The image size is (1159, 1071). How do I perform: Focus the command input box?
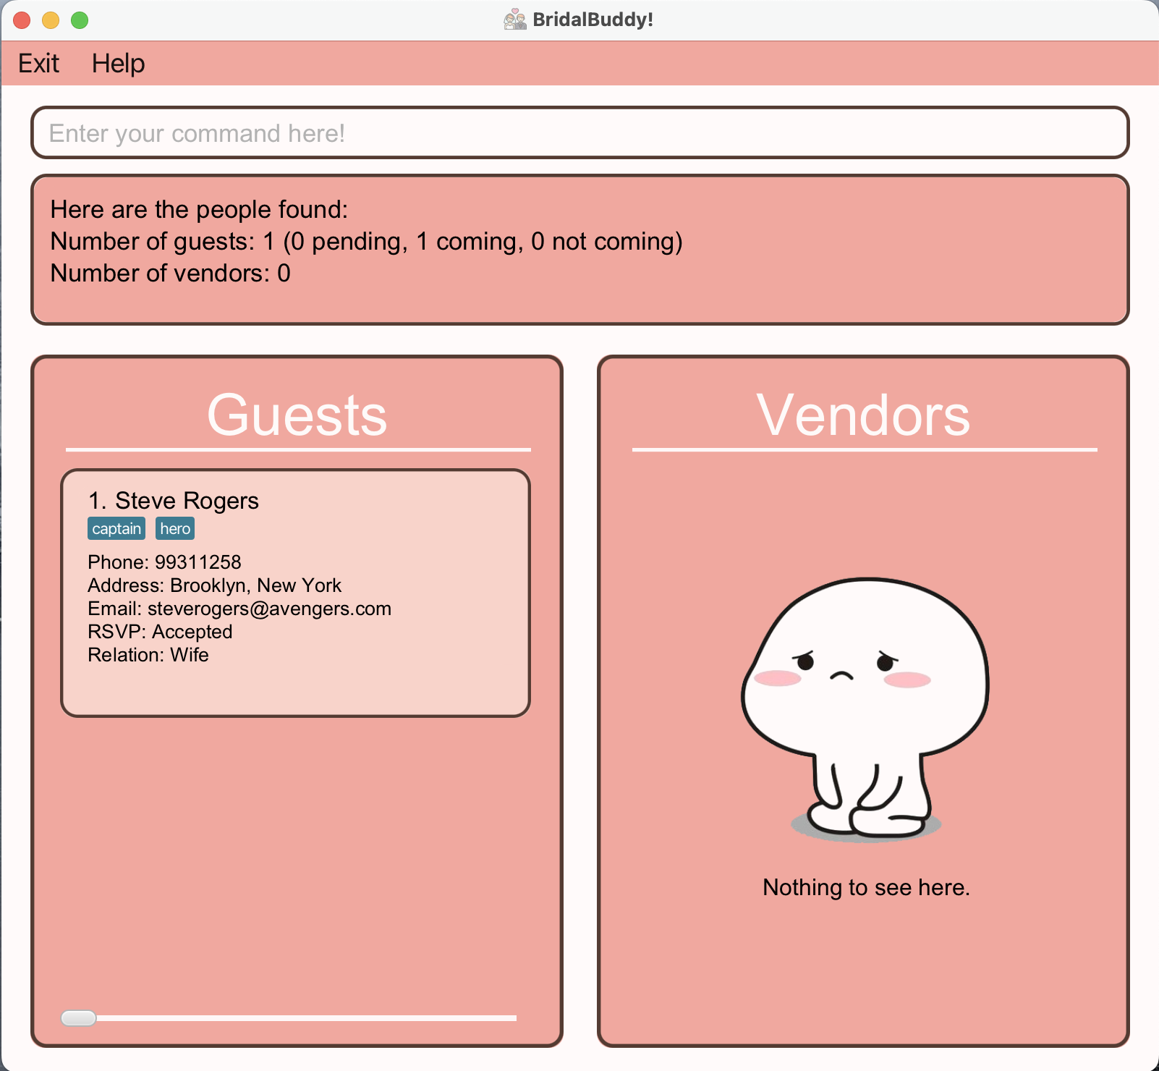579,132
